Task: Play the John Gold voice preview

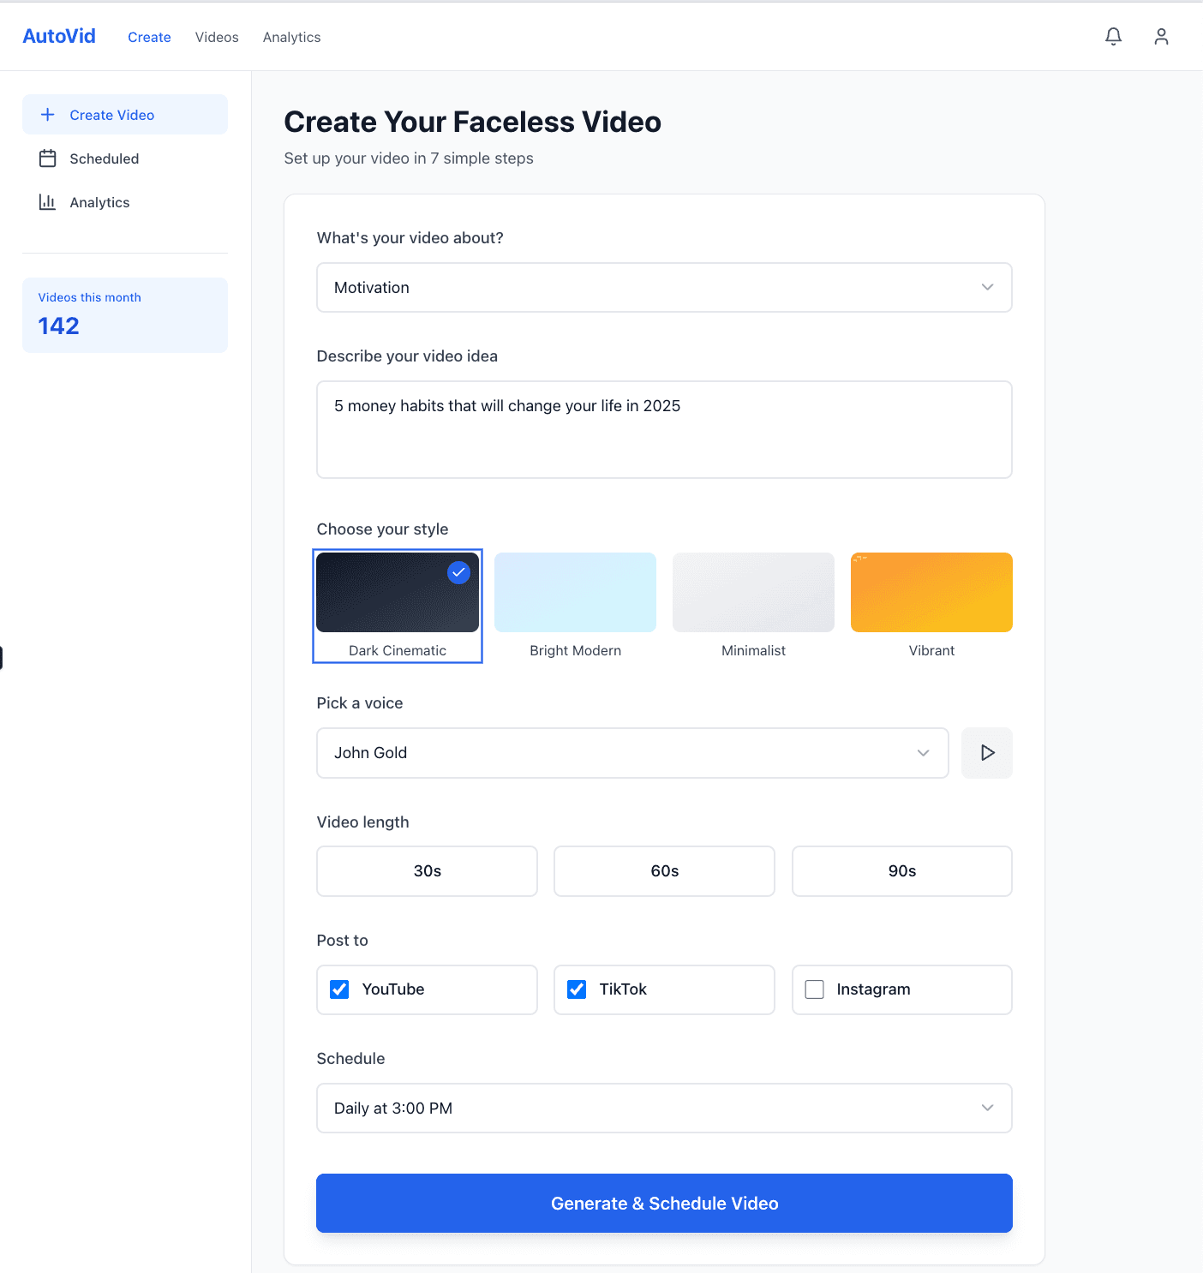Action: [986, 753]
